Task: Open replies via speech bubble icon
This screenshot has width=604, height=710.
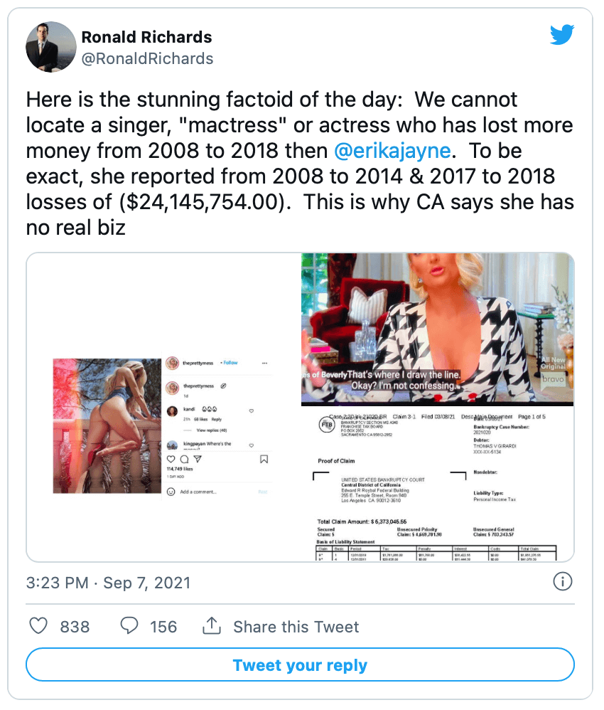Action: [129, 626]
